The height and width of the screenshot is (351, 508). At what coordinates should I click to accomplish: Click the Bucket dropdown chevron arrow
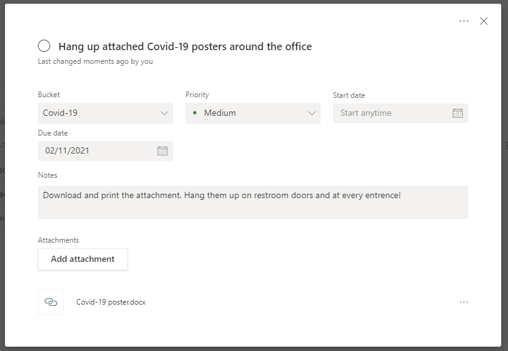click(164, 113)
